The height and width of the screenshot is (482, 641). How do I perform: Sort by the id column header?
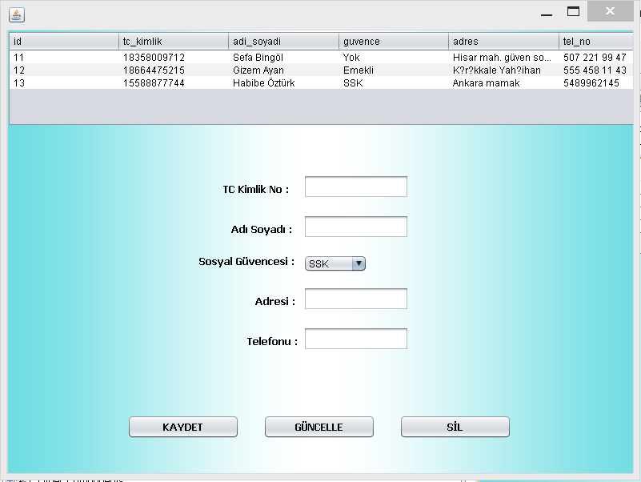(x=63, y=41)
